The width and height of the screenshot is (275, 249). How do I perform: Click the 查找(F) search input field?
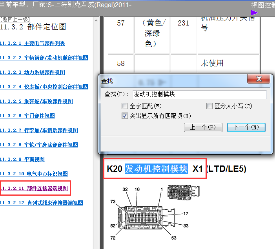200,95
